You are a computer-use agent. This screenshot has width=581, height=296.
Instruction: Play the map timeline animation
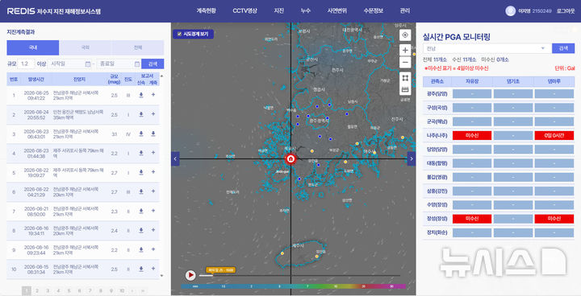(x=190, y=275)
